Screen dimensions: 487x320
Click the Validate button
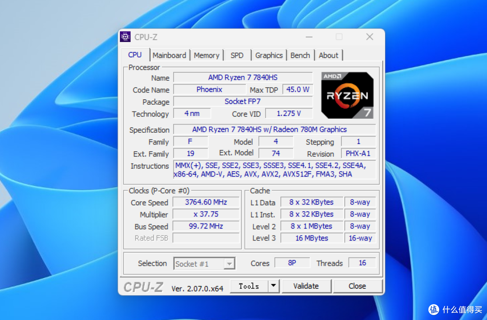point(306,286)
